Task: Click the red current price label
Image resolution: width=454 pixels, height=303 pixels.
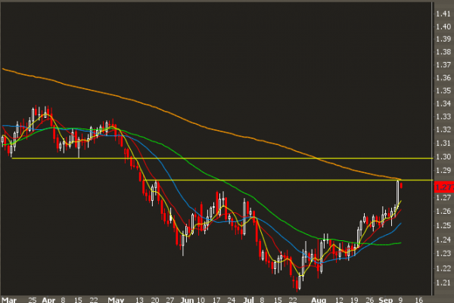Action: coord(441,184)
